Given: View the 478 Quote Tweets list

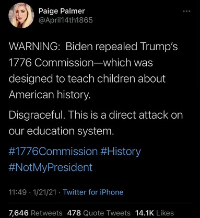Looking at the screenshot, I should click(x=99, y=213).
